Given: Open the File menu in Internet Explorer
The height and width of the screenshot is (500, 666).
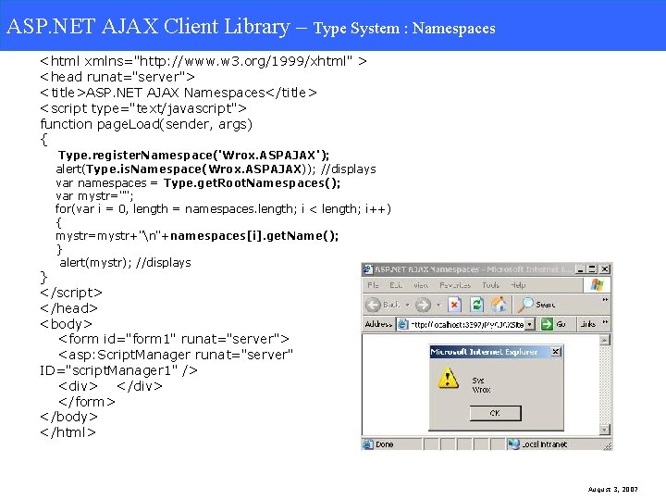Looking at the screenshot, I should pos(373,285).
